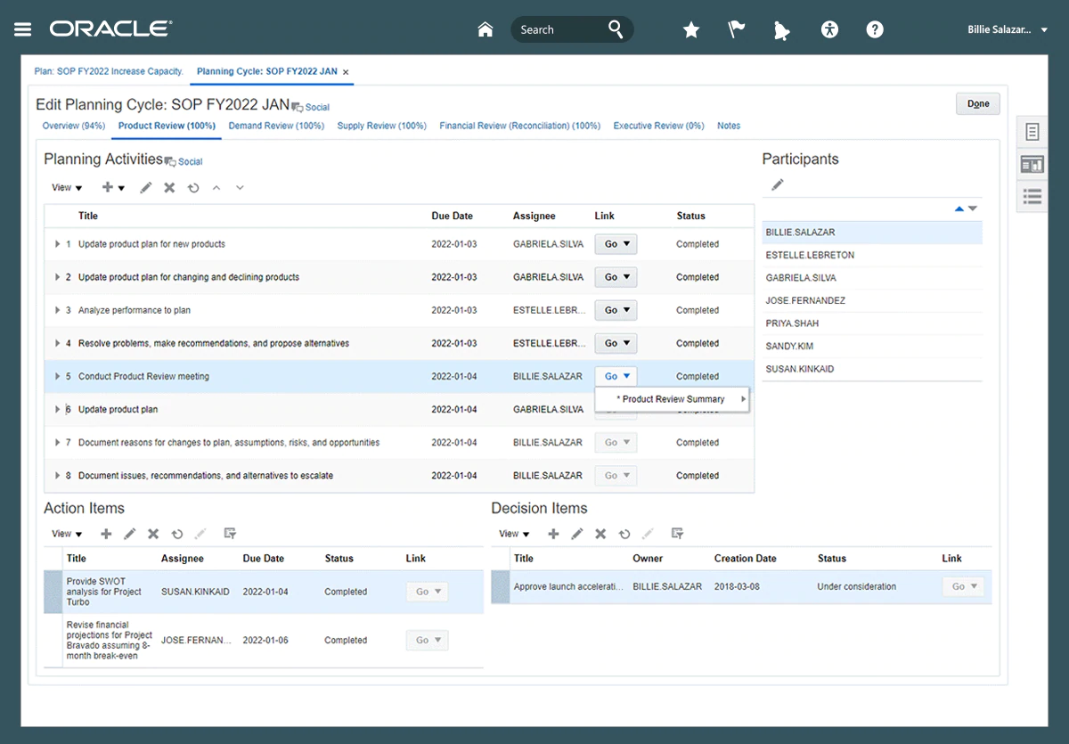Open the Accessibility settings icon
This screenshot has width=1069, height=744.
point(829,30)
